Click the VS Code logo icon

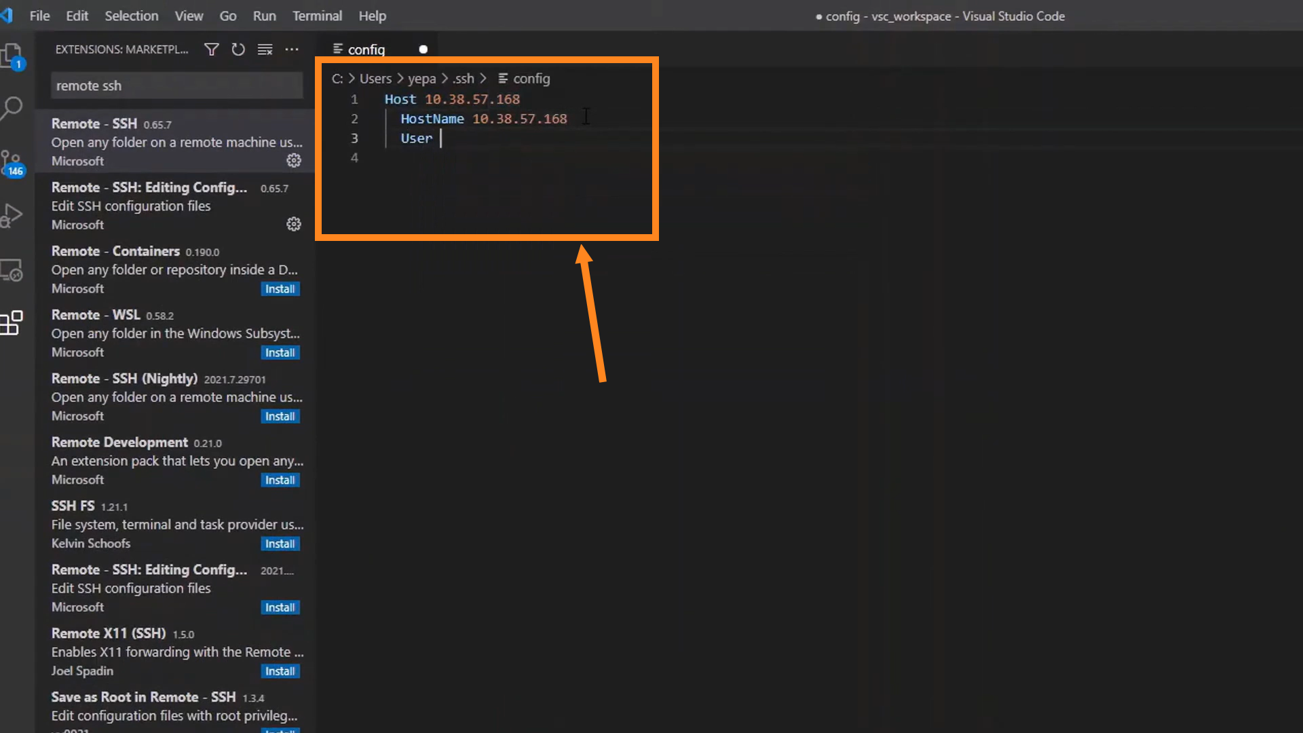click(x=7, y=16)
